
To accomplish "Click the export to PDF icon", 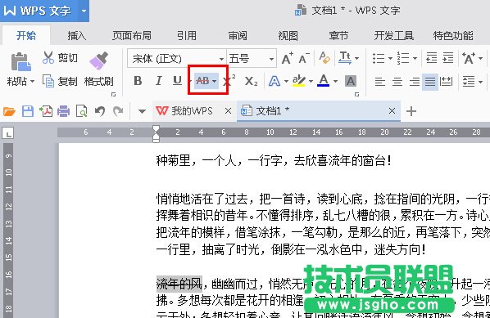I will point(46,111).
